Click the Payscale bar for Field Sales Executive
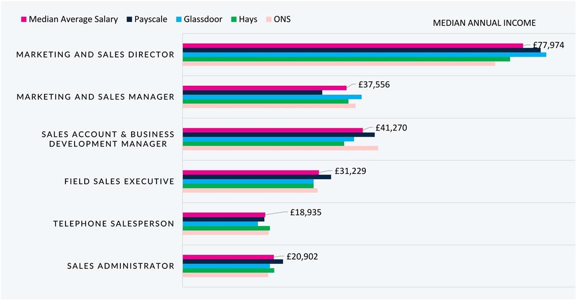This screenshot has width=576, height=300. 257,177
